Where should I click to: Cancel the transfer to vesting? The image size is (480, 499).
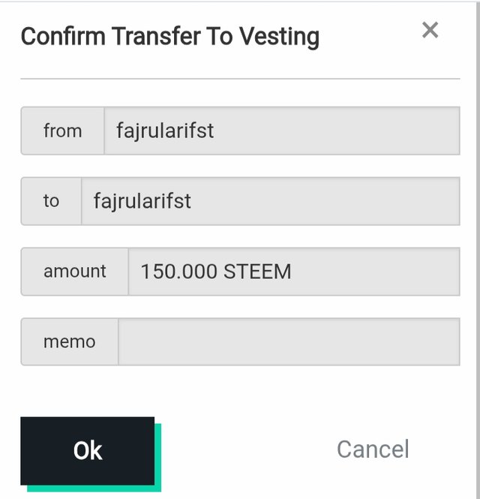(373, 449)
